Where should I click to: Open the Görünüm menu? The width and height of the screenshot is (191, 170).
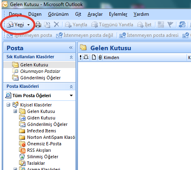pyautogui.click(x=58, y=14)
